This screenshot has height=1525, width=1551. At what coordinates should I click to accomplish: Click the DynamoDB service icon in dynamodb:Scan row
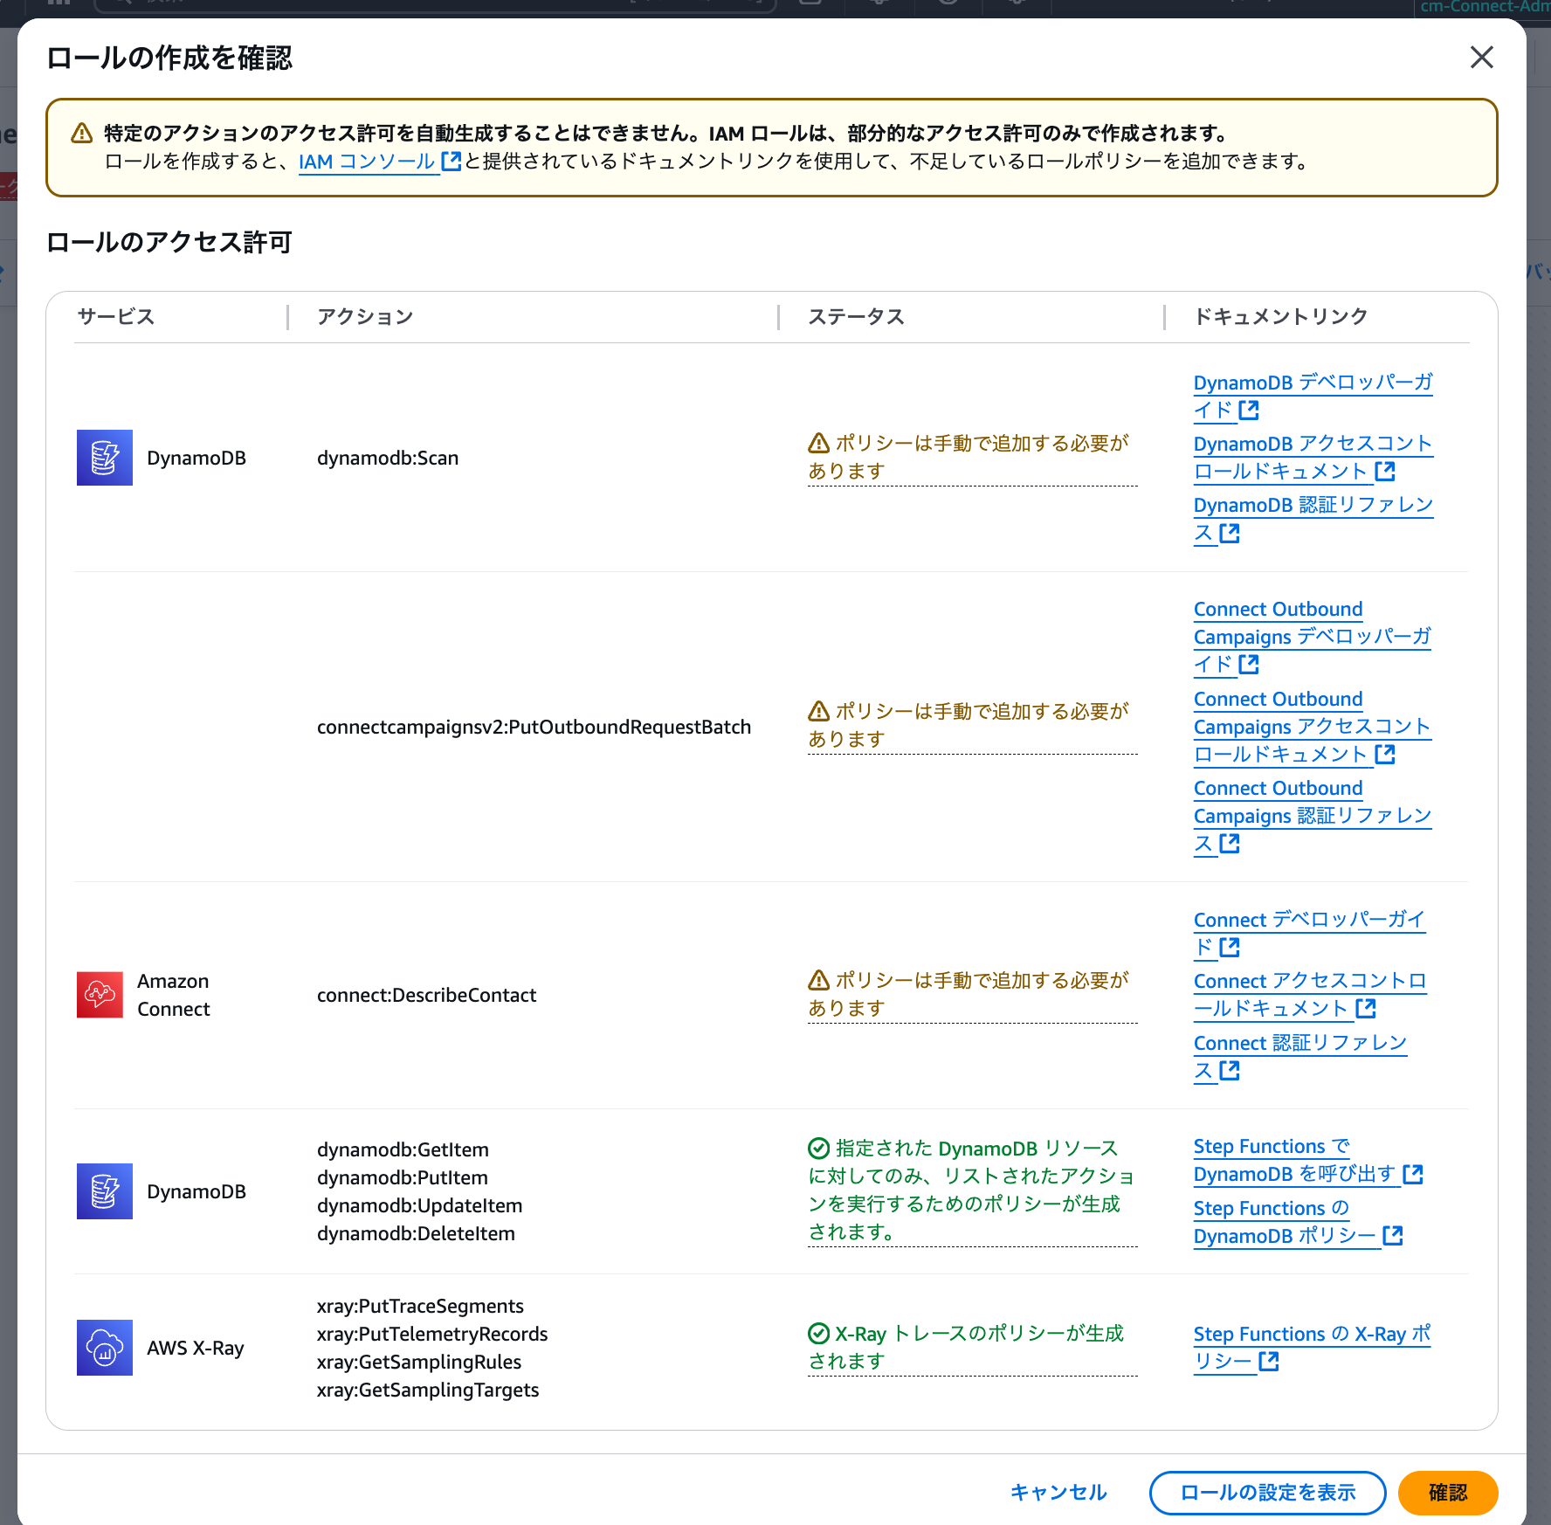(105, 458)
